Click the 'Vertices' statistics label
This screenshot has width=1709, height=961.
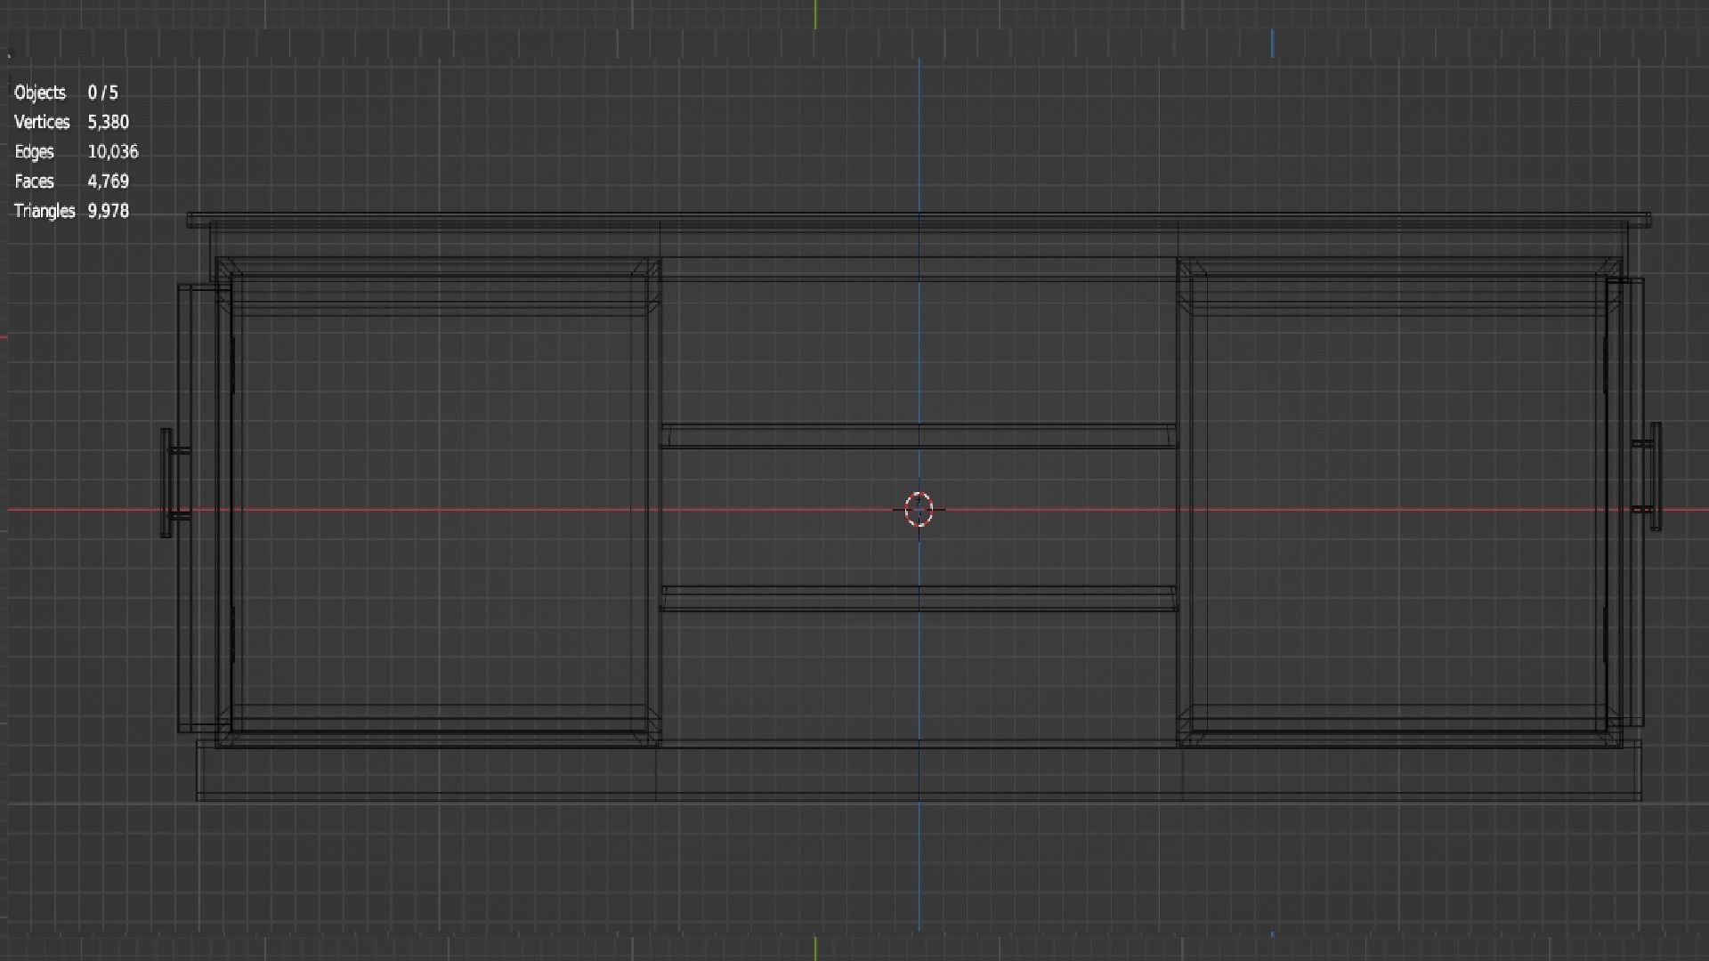(42, 122)
